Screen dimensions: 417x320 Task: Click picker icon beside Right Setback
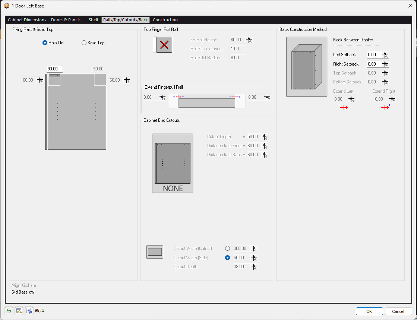(385, 64)
